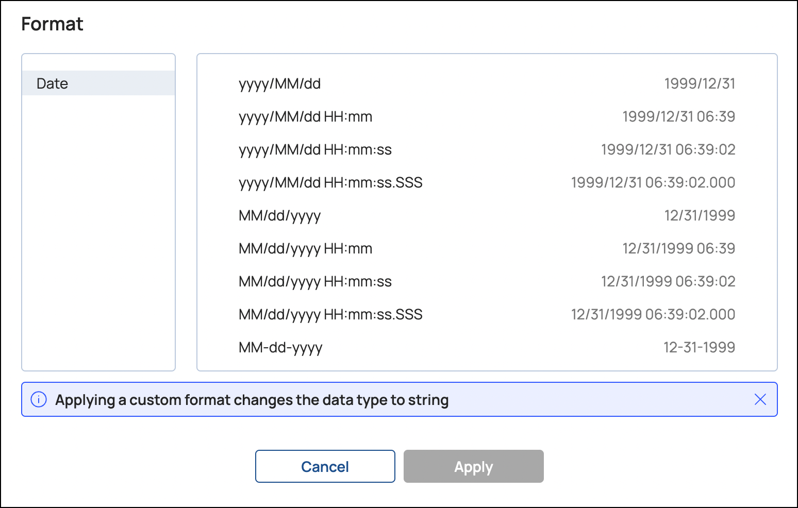Image resolution: width=798 pixels, height=508 pixels.
Task: Pick the yyyy/MM/dd HH:mm:ss format
Action: tap(314, 149)
